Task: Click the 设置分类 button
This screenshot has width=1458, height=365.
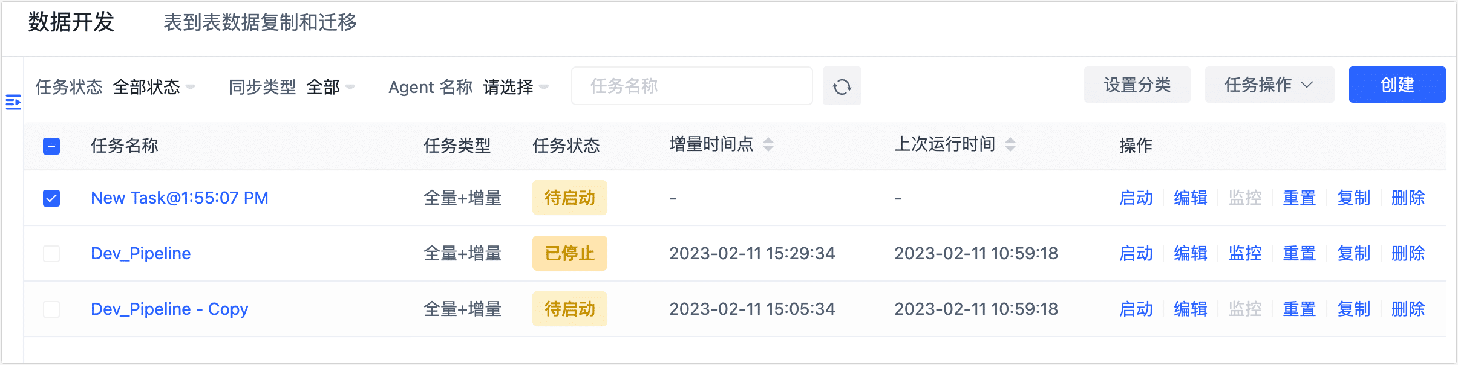Action: pyautogui.click(x=1137, y=85)
